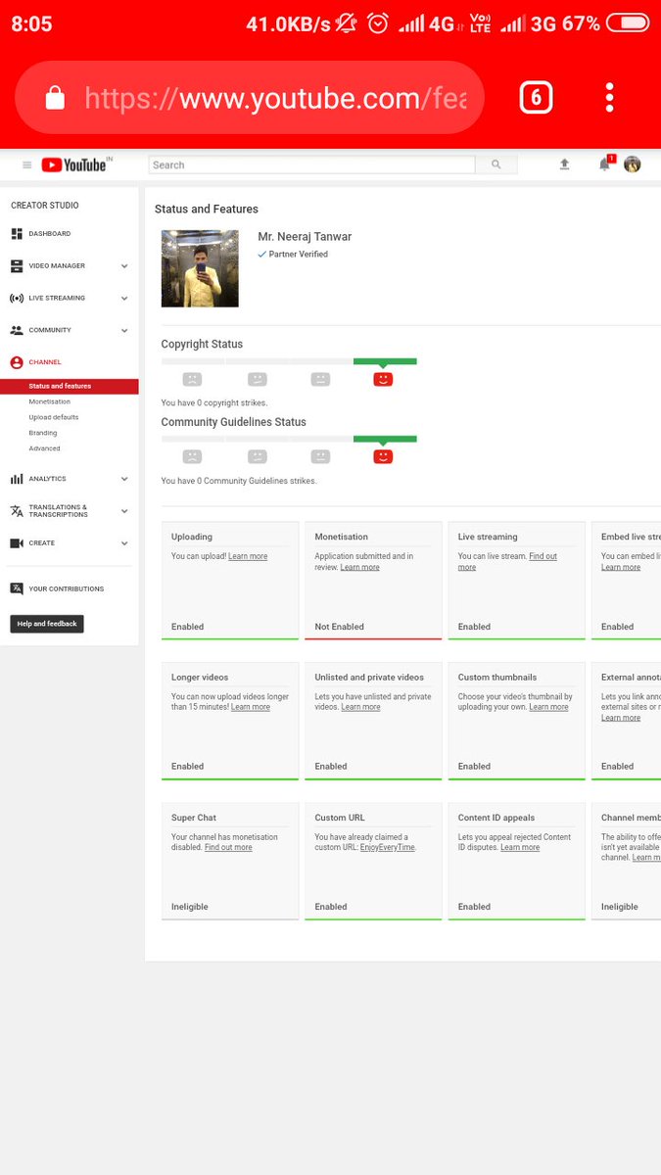The image size is (661, 1175).
Task: Expand the Translations & Transcriptions chevron
Action: point(124,511)
